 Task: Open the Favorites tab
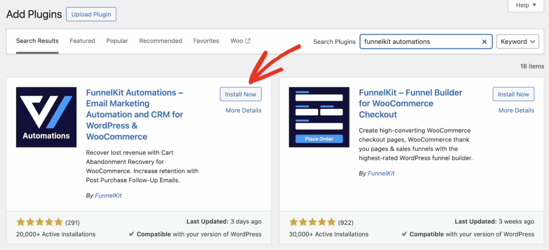[x=206, y=41]
